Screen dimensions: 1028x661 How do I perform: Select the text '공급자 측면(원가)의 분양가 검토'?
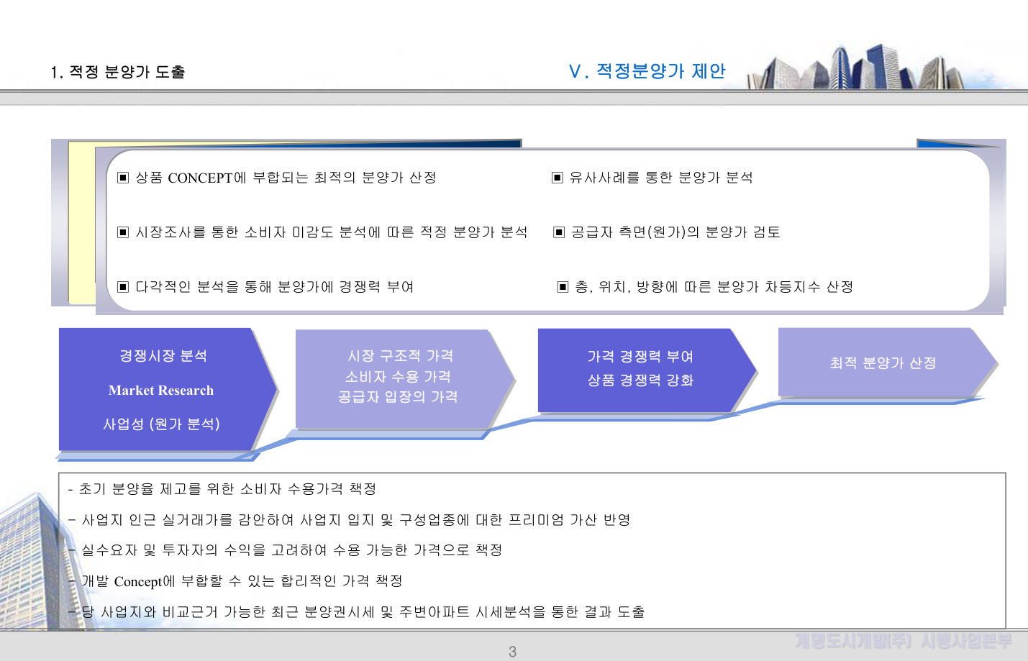click(x=676, y=232)
